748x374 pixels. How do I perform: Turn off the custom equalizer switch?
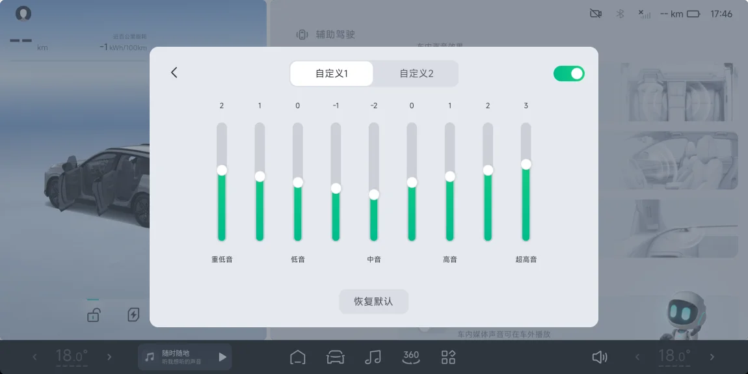pyautogui.click(x=568, y=73)
